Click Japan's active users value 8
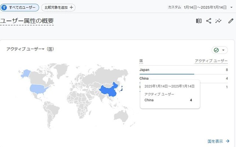The width and height of the screenshot is (236, 147). pyautogui.click(x=227, y=70)
